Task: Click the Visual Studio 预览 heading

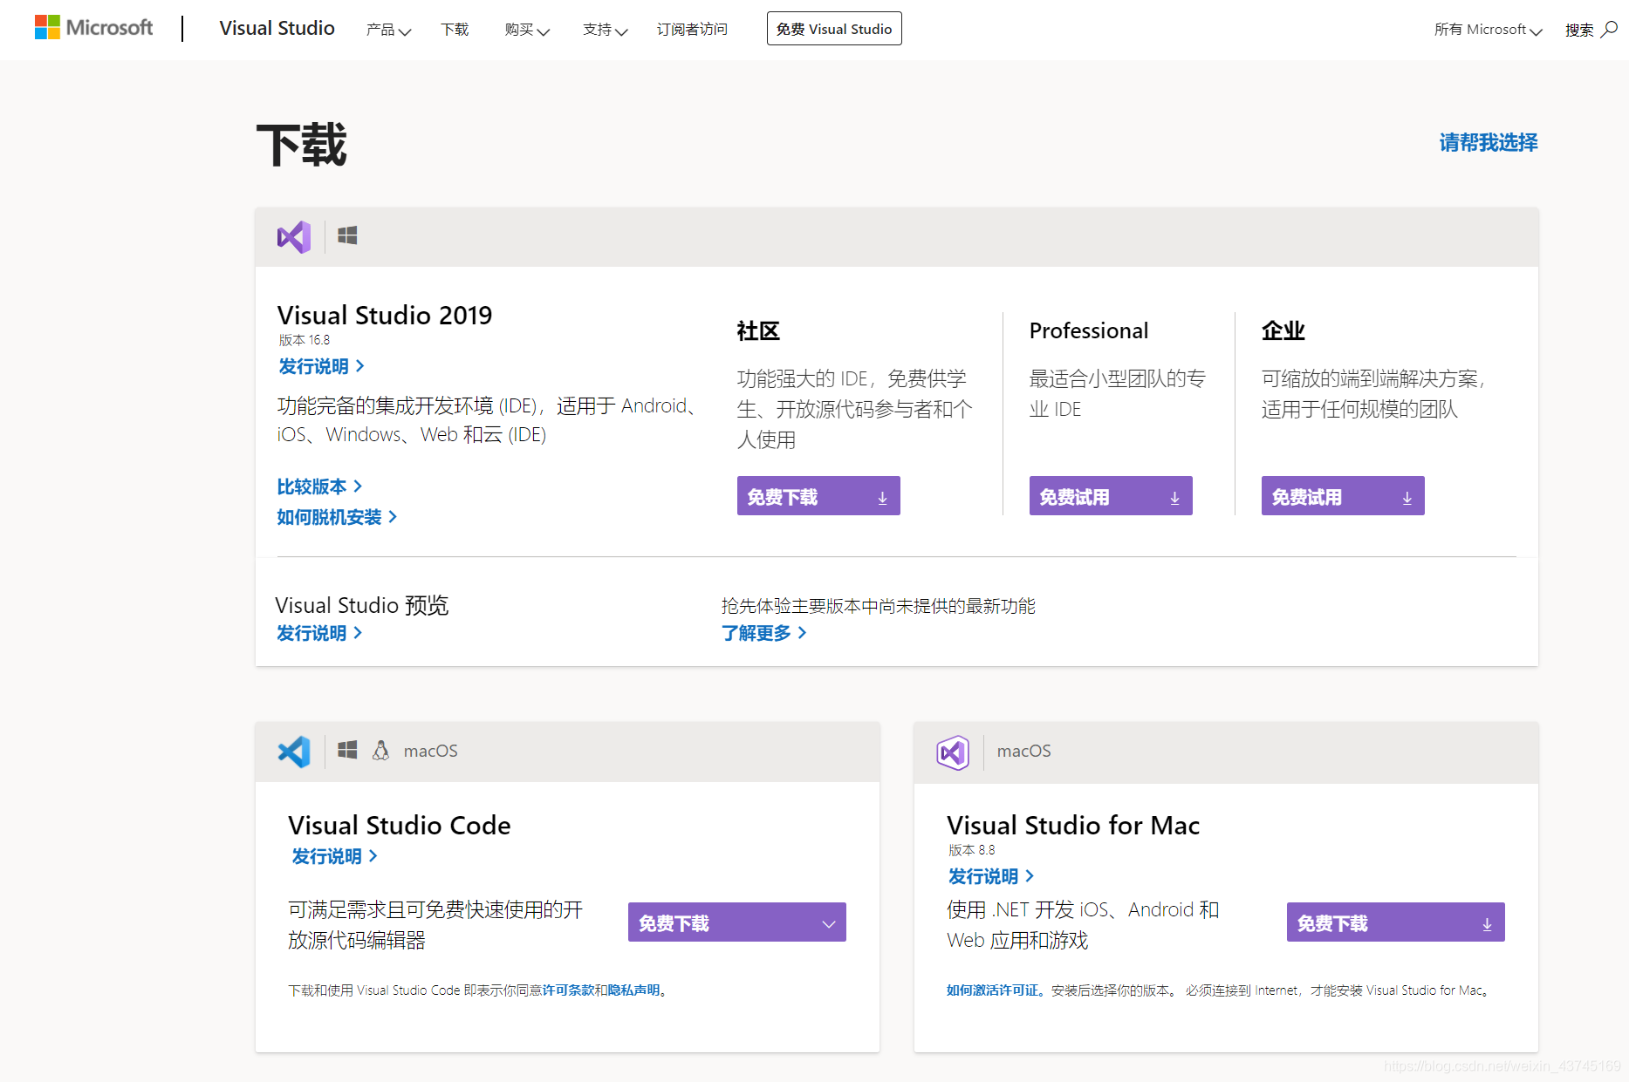Action: 362,605
